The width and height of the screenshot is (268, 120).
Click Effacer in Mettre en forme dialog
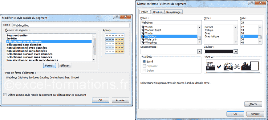point(253,104)
